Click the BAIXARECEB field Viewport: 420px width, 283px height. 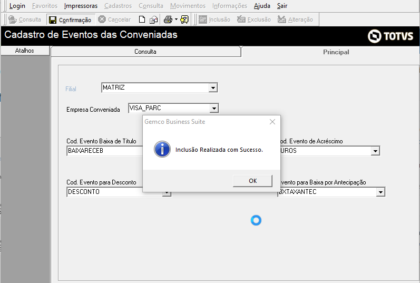pos(104,151)
